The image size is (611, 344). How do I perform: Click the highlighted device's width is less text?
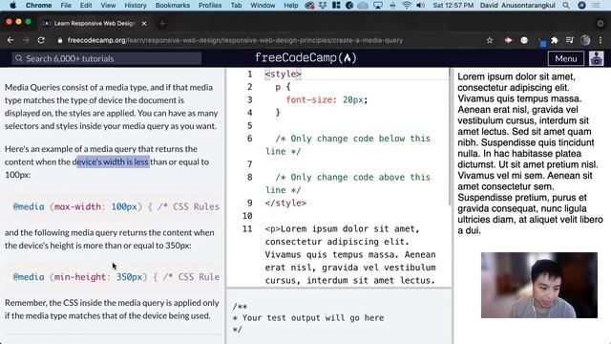pyautogui.click(x=113, y=161)
